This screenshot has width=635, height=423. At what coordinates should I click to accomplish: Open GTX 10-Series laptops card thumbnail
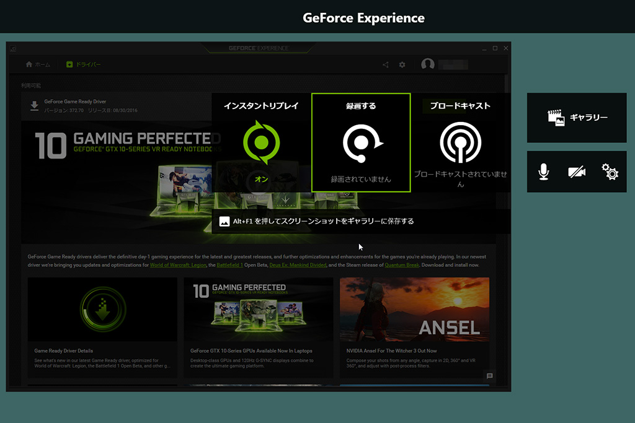[259, 310]
